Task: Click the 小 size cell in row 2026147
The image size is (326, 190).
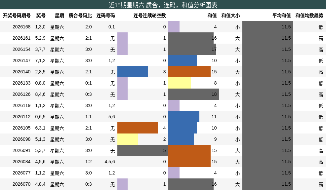Action: click(237, 61)
